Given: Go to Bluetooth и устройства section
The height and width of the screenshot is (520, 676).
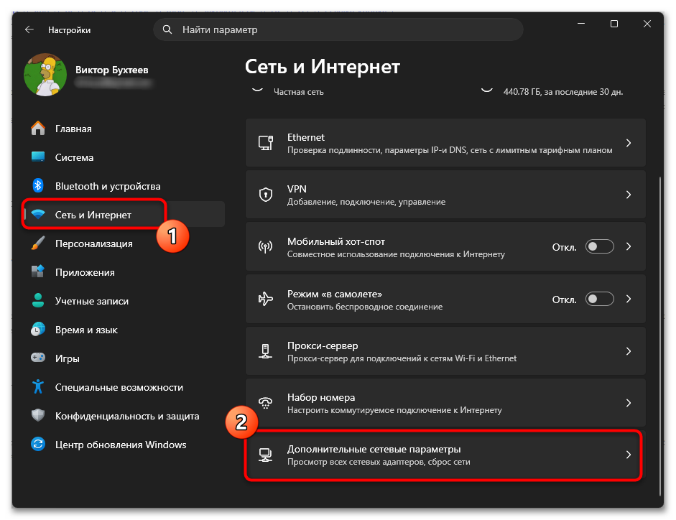Looking at the screenshot, I should [124, 186].
